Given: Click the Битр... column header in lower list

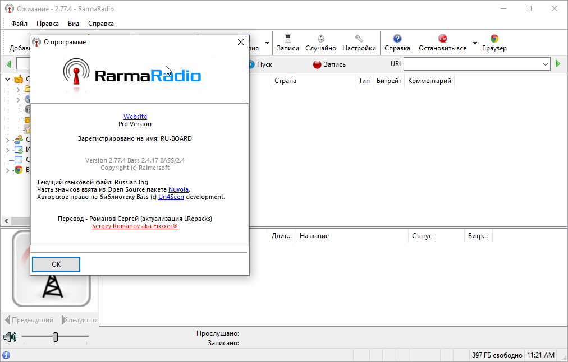Looking at the screenshot, I should point(478,236).
